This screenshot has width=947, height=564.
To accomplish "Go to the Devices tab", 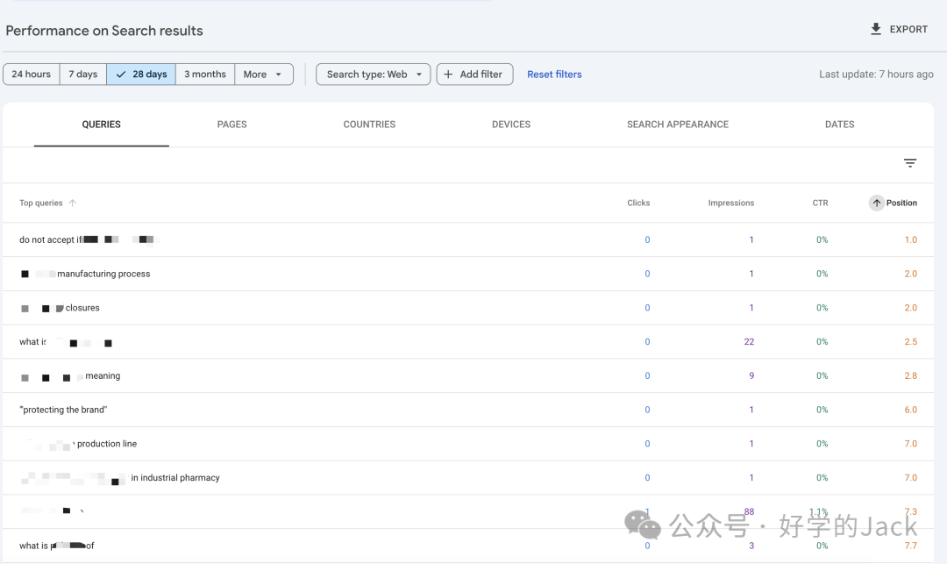I will pos(511,125).
